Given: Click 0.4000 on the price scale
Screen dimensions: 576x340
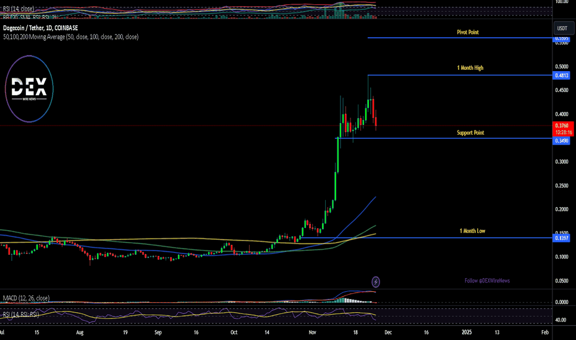Looking at the screenshot, I should point(562,114).
